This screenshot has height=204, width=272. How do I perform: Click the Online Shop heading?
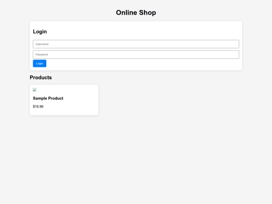point(136,13)
